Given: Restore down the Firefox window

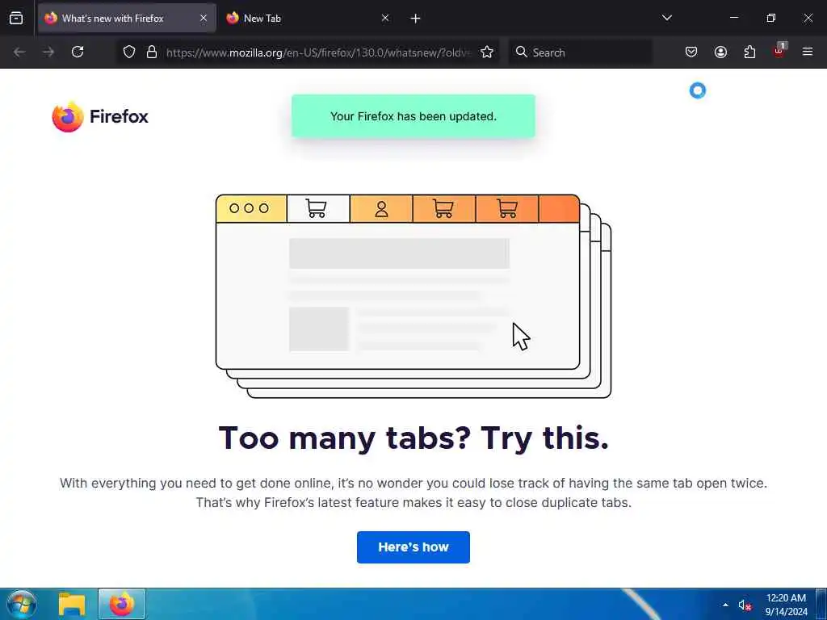Looking at the screenshot, I should [x=770, y=18].
